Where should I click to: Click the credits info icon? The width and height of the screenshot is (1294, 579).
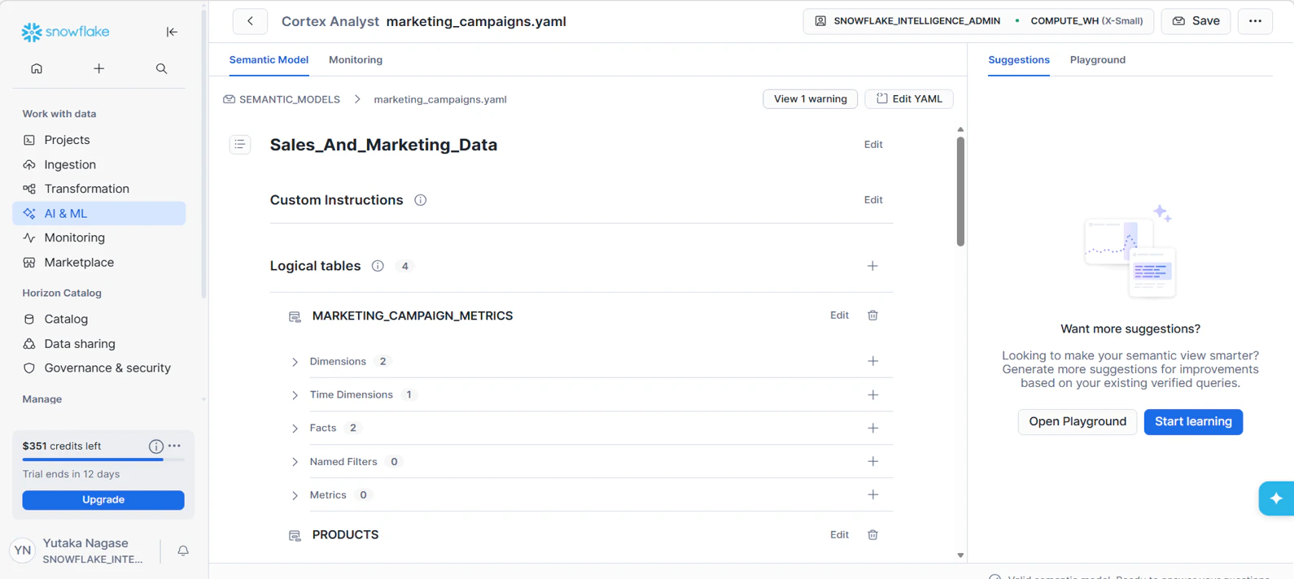pos(155,446)
